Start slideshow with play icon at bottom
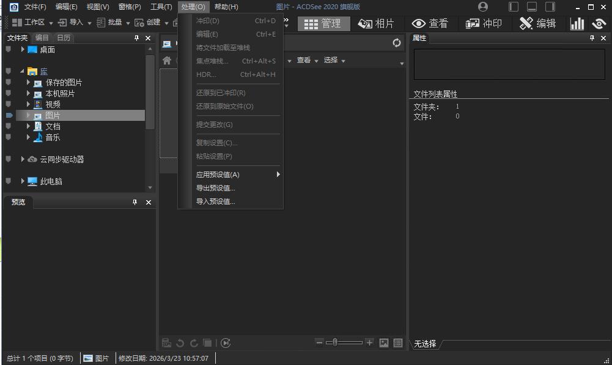Viewport: 612px width, 365px height. [226, 343]
